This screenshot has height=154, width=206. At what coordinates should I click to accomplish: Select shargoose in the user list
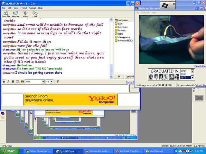[x=124, y=37]
